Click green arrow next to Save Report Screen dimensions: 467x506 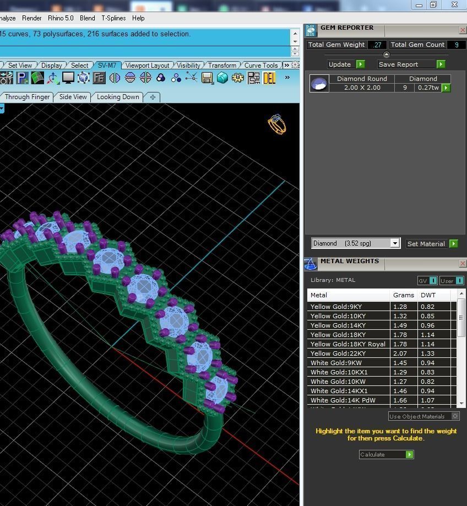[441, 64]
